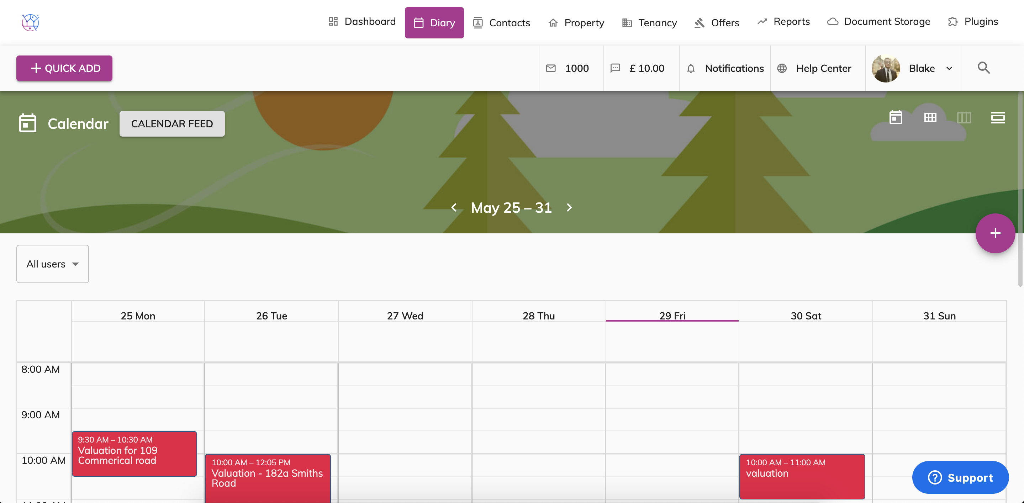Viewport: 1024px width, 503px height.
Task: Switch to day view in calendar
Action: coord(895,117)
